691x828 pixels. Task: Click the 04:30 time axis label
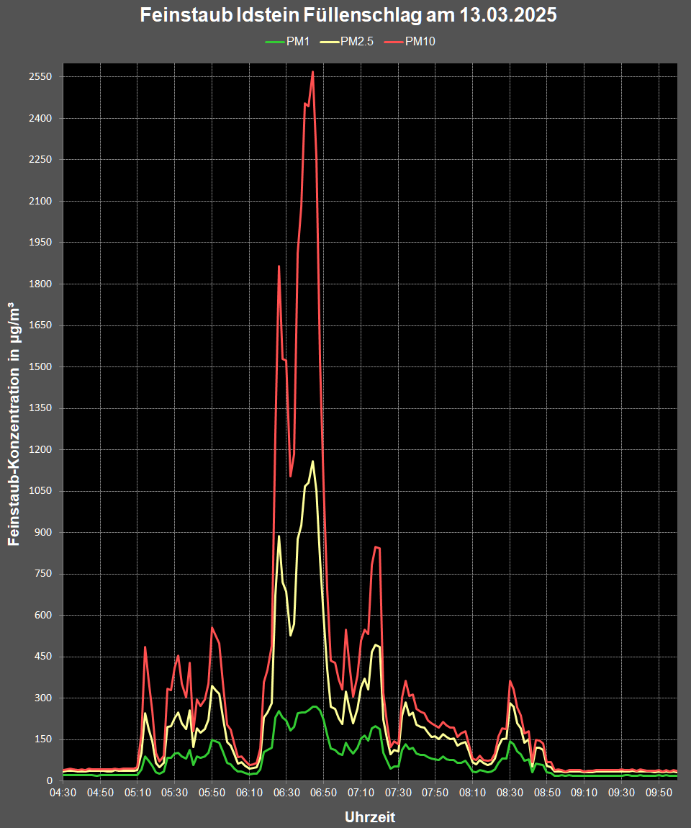[63, 793]
